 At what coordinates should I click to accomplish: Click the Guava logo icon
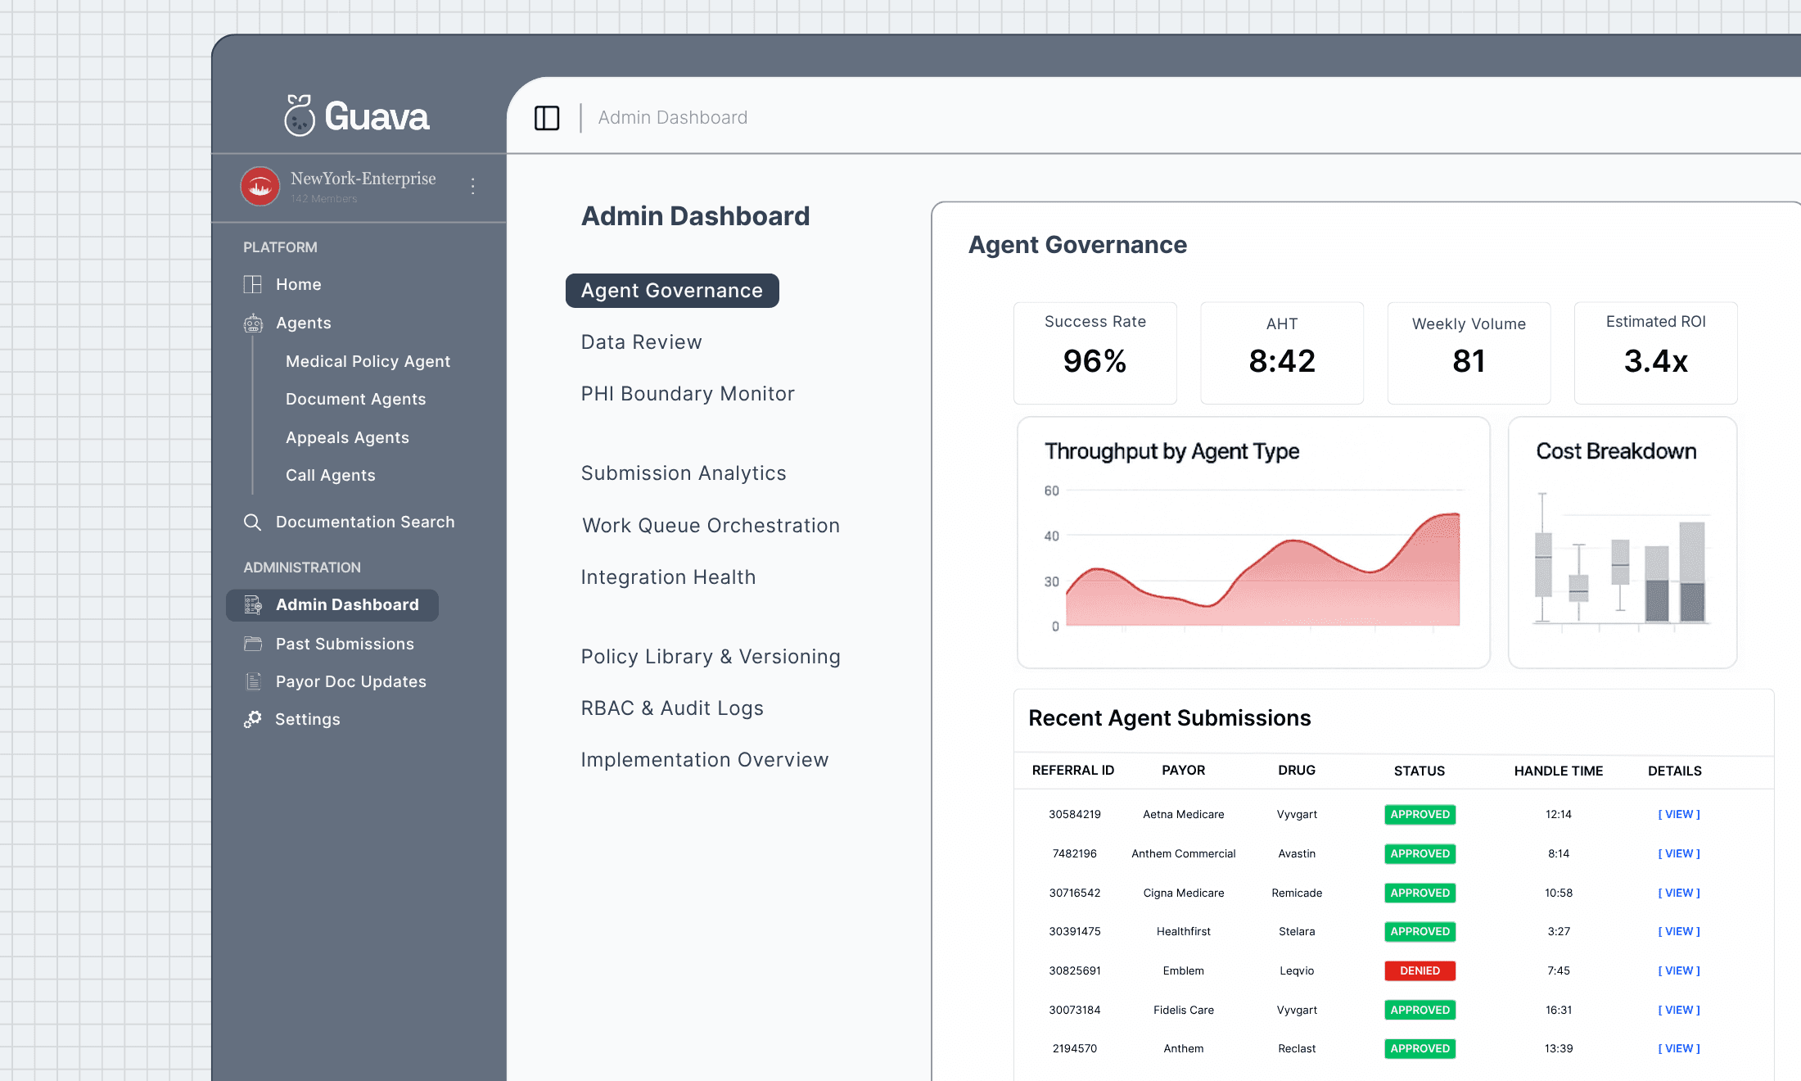pyautogui.click(x=300, y=115)
